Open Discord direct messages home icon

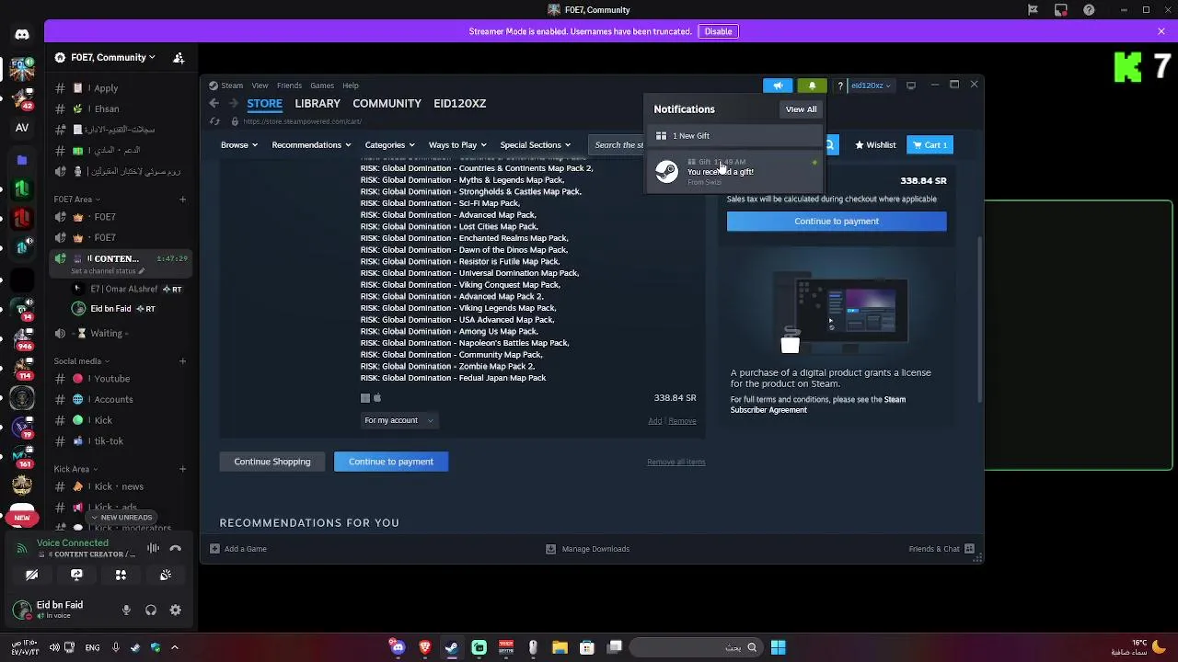coord(22,34)
